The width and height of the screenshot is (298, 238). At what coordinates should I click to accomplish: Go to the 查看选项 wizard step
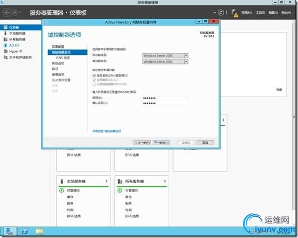click(58, 75)
